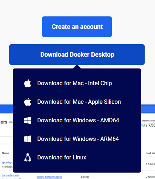This screenshot has height=179, width=155.
Task: Click the Linux penguin icon
Action: pyautogui.click(x=28, y=157)
